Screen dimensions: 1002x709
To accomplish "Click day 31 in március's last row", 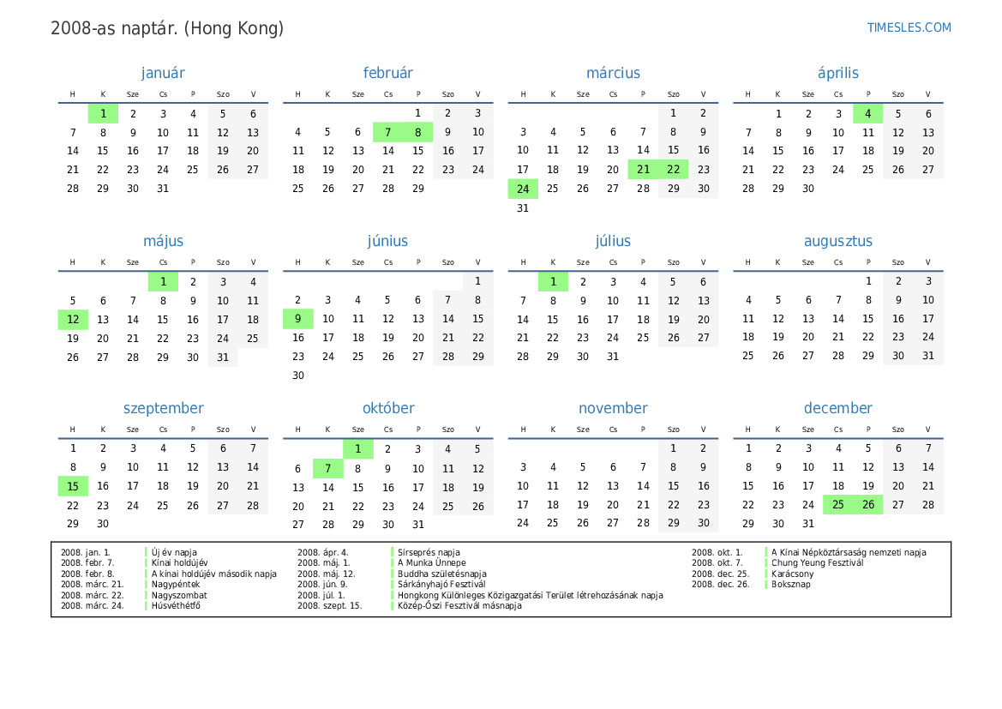I will [523, 208].
